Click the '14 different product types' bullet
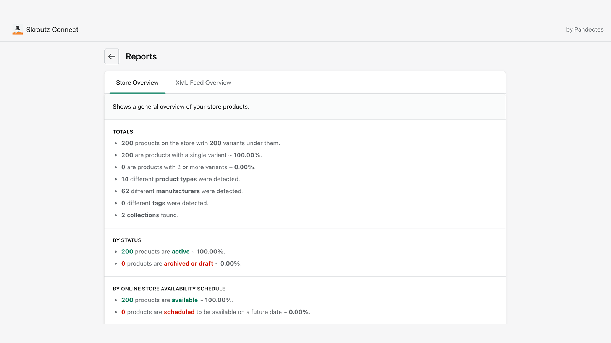 180,179
